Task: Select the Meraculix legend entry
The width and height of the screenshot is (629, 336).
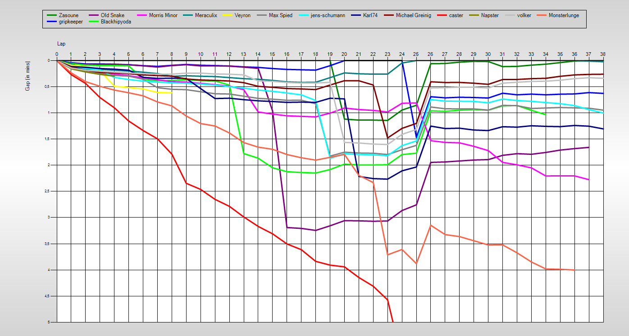Action: [x=200, y=15]
